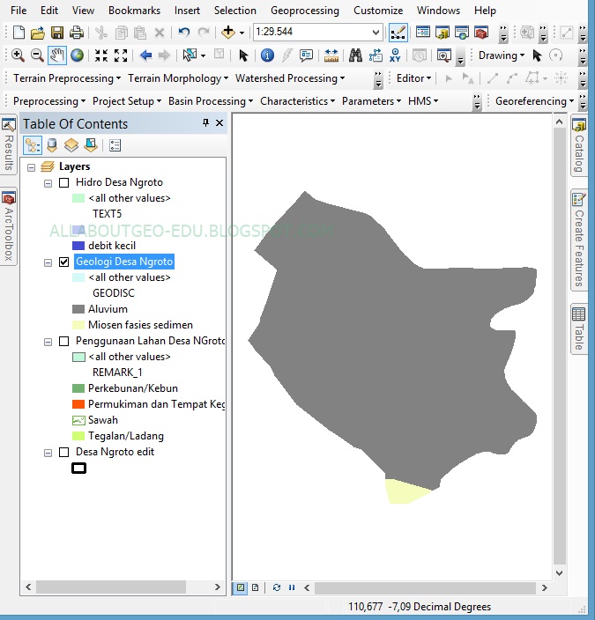Image resolution: width=595 pixels, height=620 pixels.
Task: Open the Drawing dropdown menu
Action: coord(502,55)
